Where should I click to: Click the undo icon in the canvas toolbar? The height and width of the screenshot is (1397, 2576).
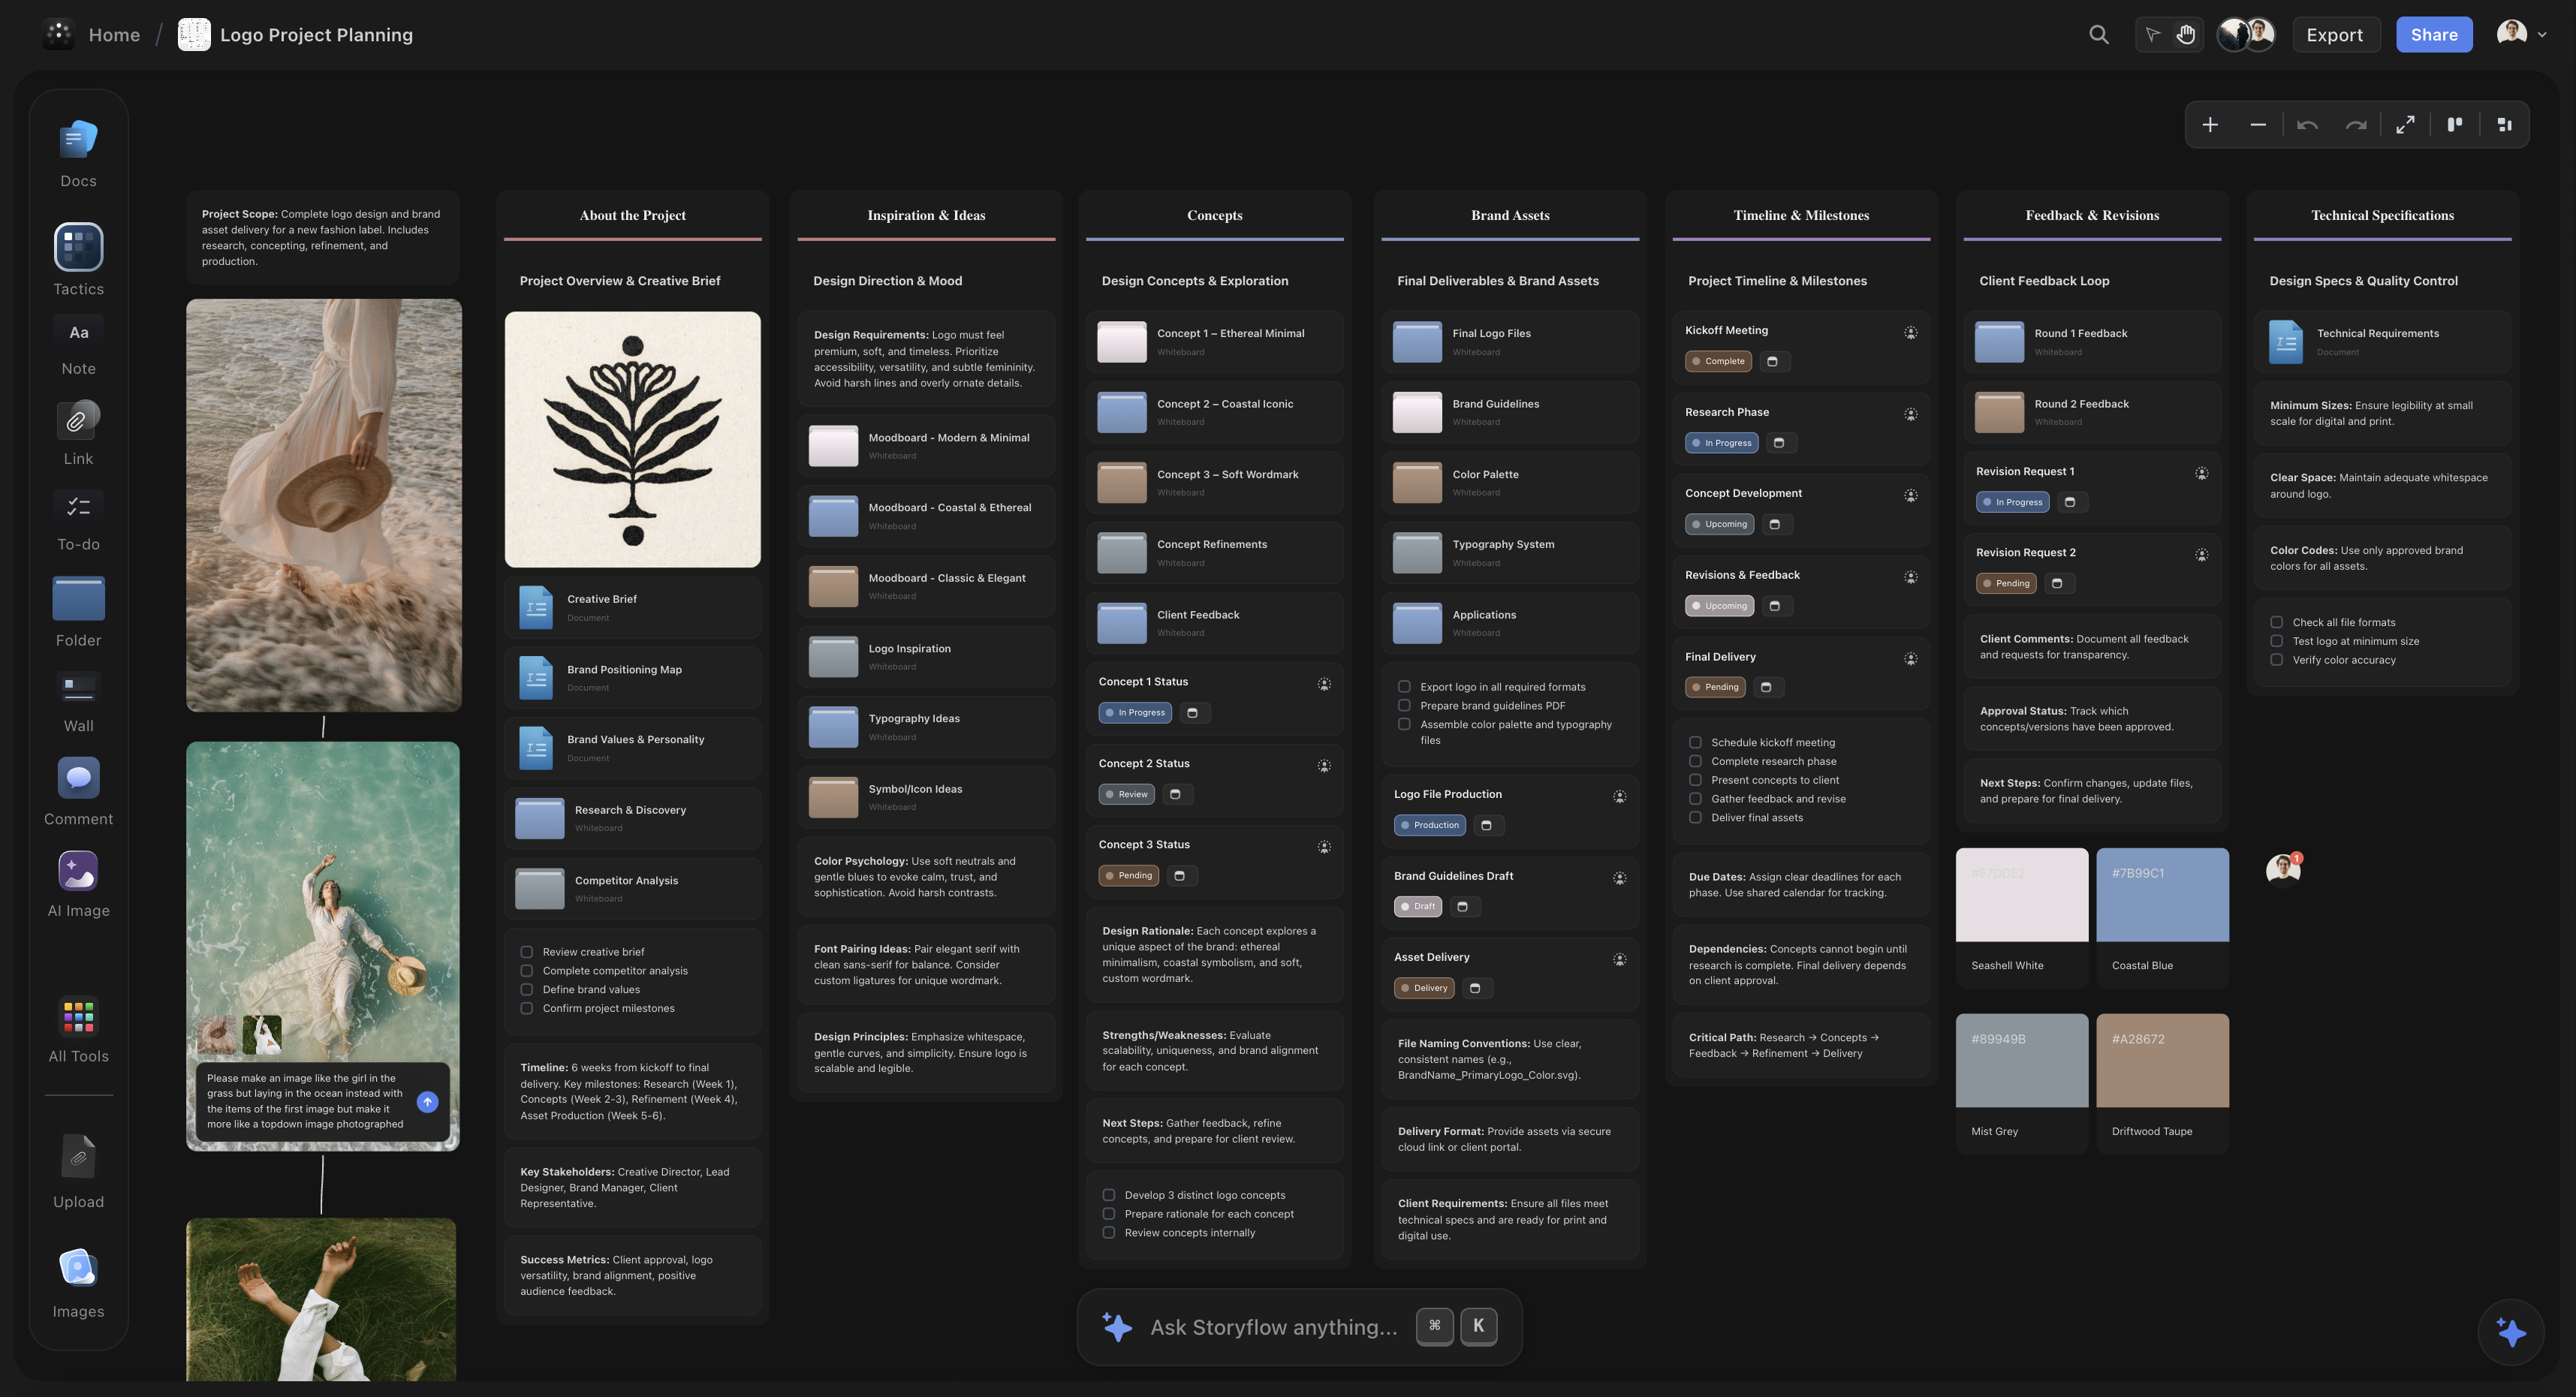[x=2308, y=124]
